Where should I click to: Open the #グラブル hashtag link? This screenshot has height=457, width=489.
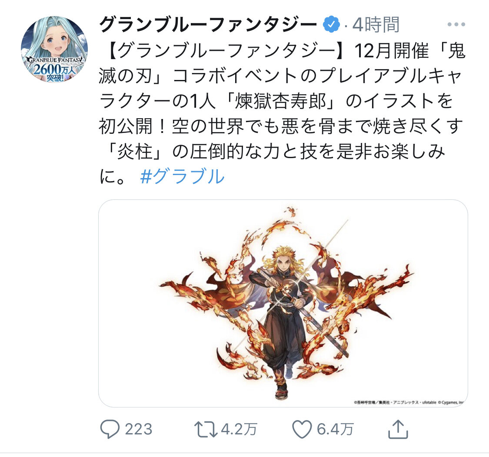click(182, 176)
